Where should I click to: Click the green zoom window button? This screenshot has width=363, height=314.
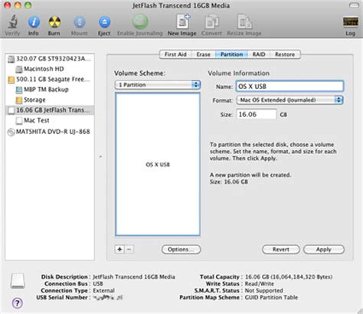28,5
